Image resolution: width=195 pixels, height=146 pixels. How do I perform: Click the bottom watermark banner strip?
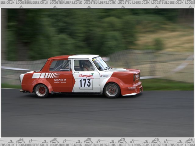[x=97, y=142]
